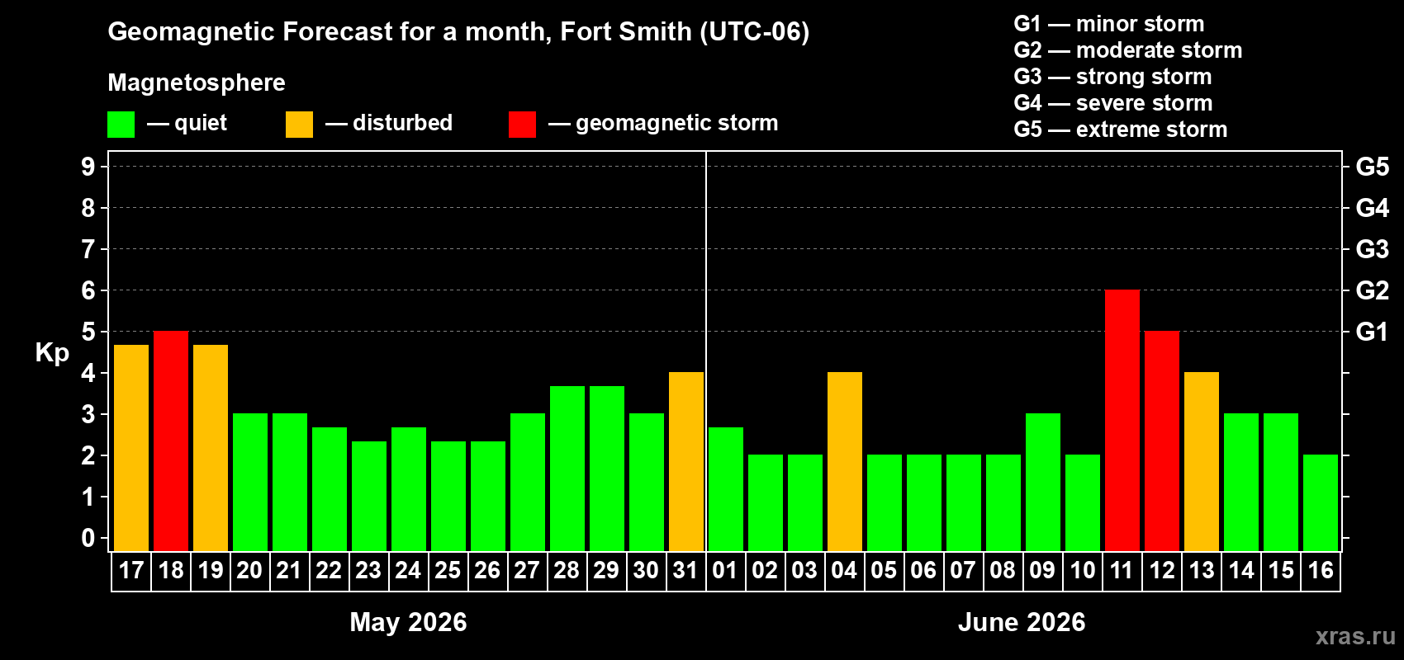Screen dimensions: 1404x660
Task: Click date label 23 on the axis
Action: [x=368, y=570]
